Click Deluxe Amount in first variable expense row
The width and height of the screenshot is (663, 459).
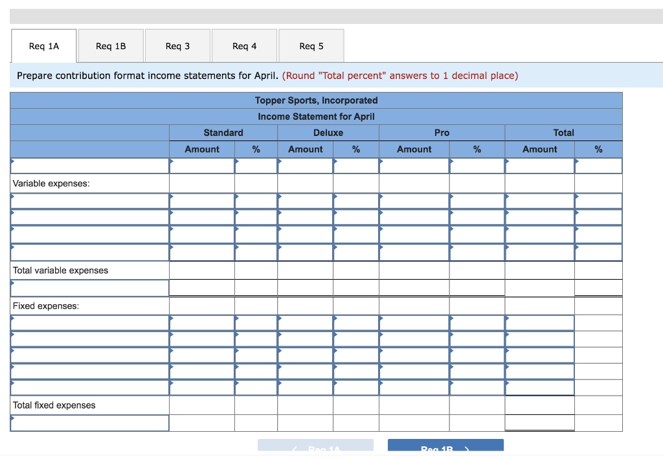point(306,201)
